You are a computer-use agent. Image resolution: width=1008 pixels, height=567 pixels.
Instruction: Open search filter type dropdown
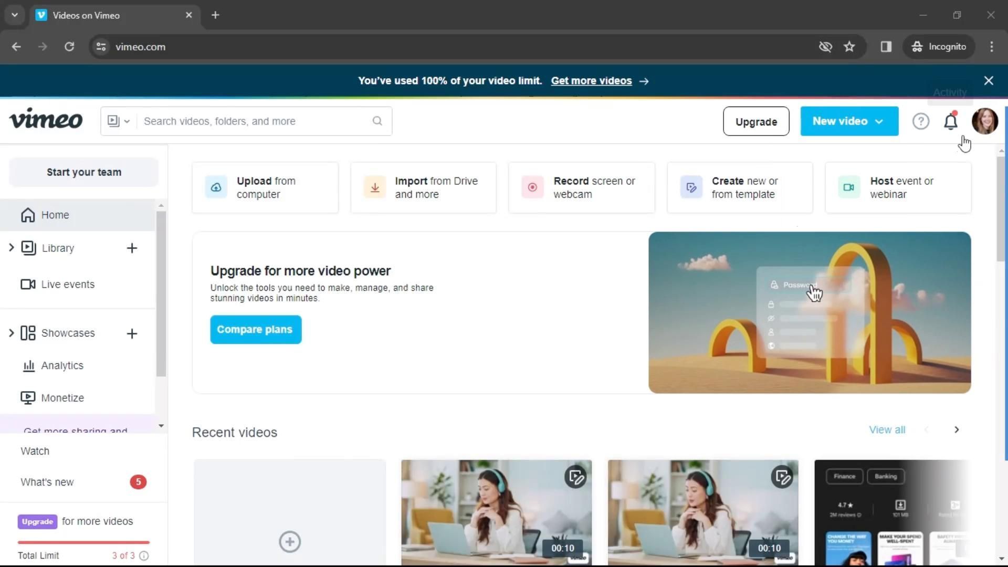119,121
